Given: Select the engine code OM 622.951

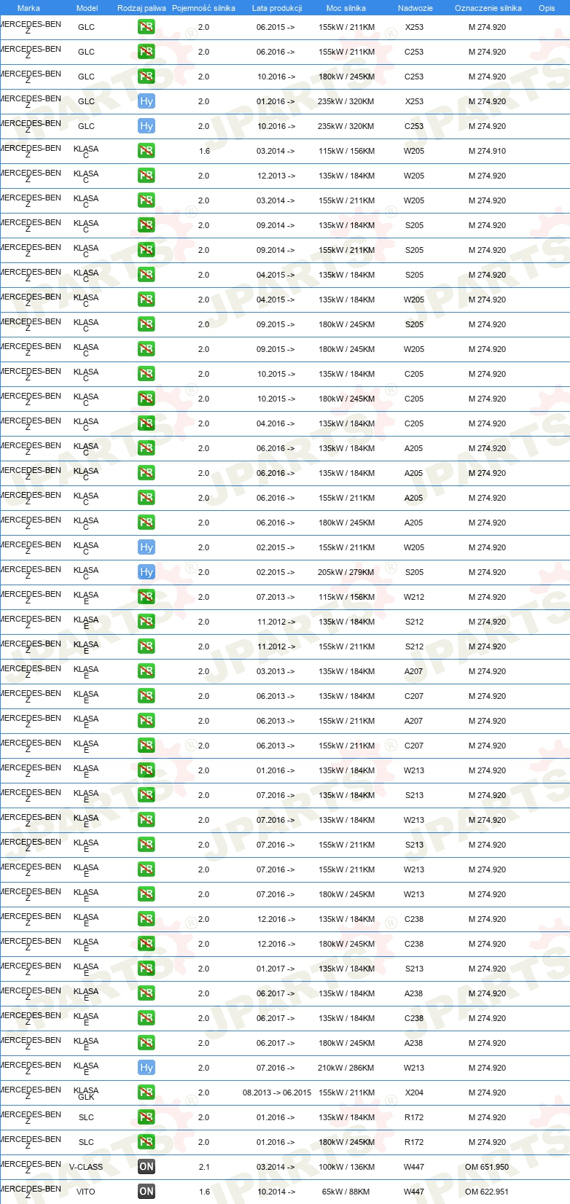Looking at the screenshot, I should 487,1192.
